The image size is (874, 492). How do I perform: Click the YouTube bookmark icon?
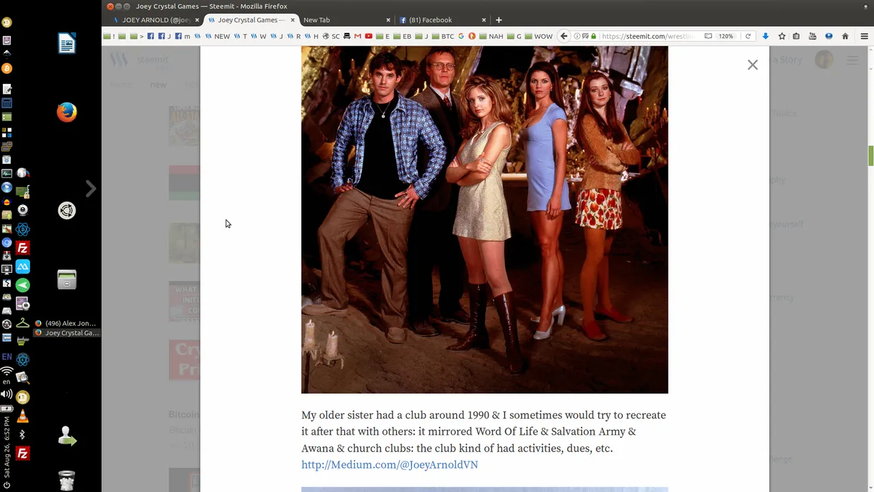(x=369, y=36)
